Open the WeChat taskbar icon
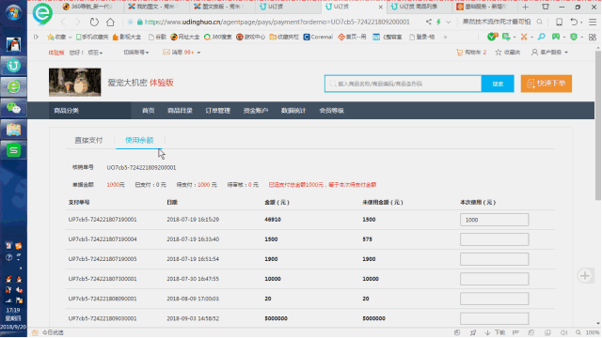Image resolution: width=602 pixels, height=338 pixels. (x=13, y=109)
